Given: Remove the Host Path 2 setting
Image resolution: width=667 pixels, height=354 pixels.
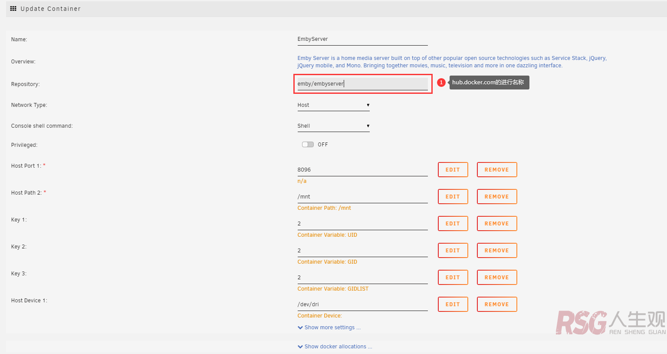Looking at the screenshot, I should tap(497, 197).
